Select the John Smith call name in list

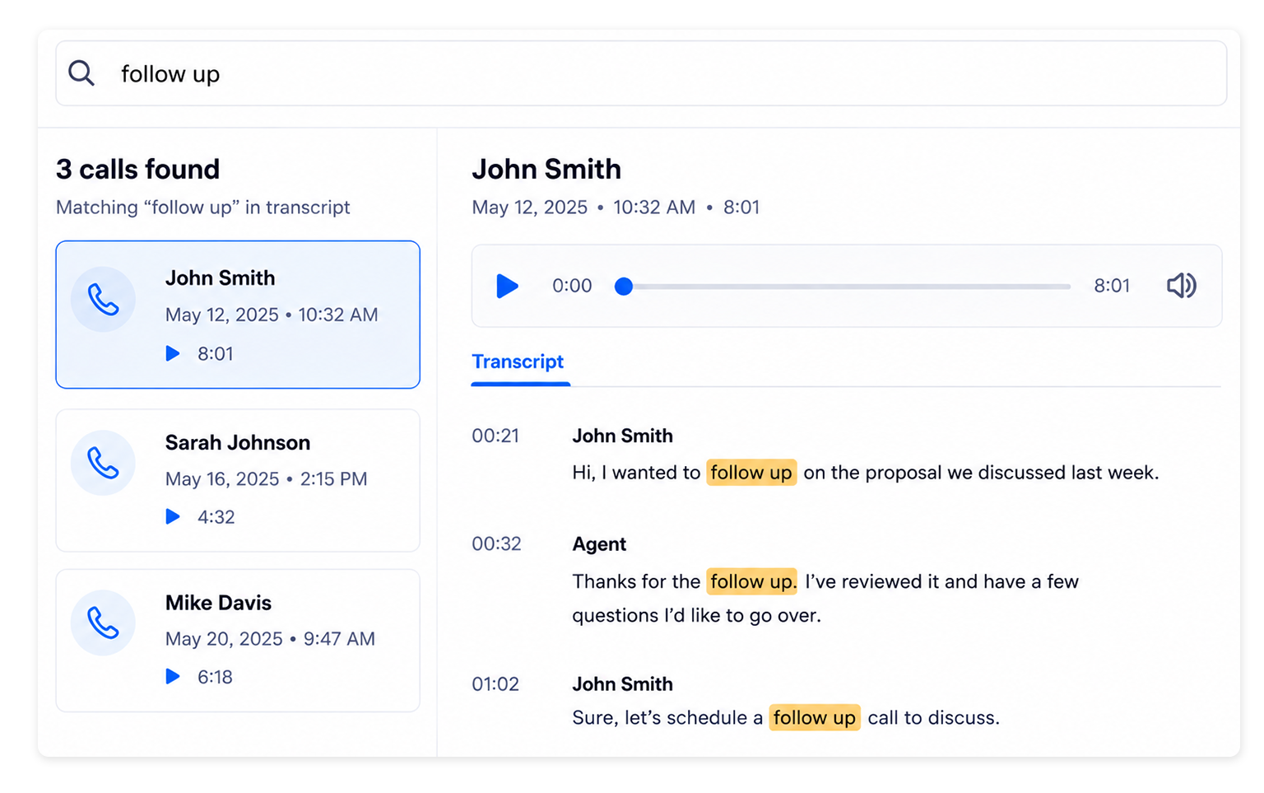point(220,278)
